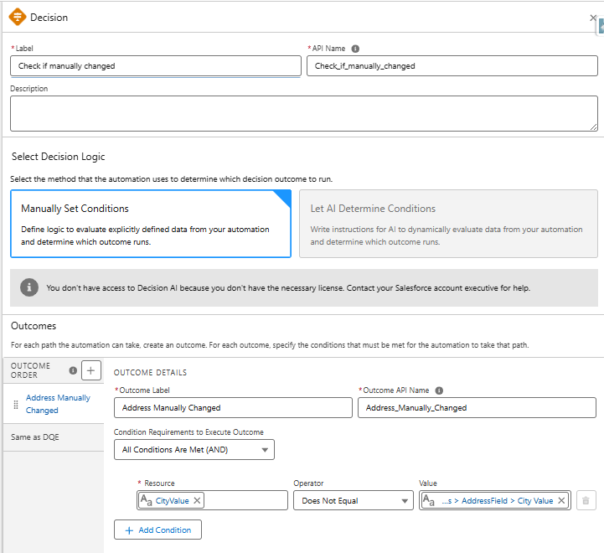Add a new outcome with plus button
The width and height of the screenshot is (604, 553).
click(91, 370)
